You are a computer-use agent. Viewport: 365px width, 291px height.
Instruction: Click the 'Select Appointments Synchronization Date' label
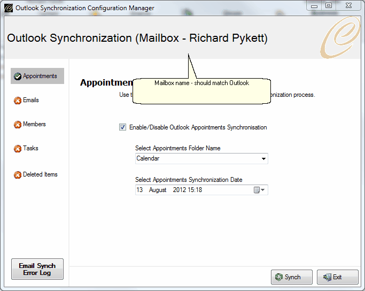tap(189, 180)
